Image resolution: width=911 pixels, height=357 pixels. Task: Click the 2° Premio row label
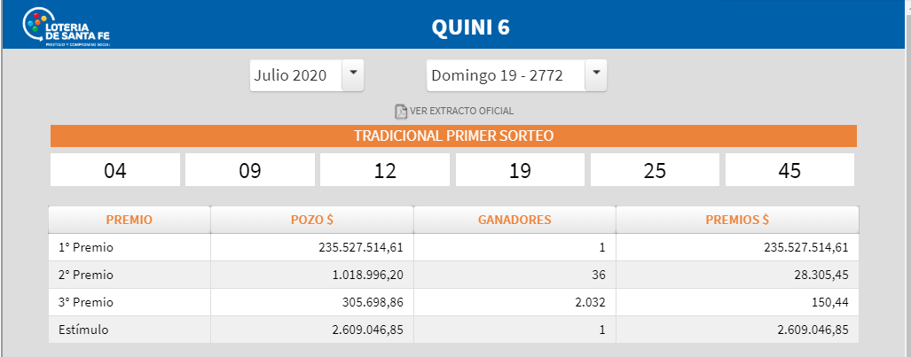[x=86, y=275]
